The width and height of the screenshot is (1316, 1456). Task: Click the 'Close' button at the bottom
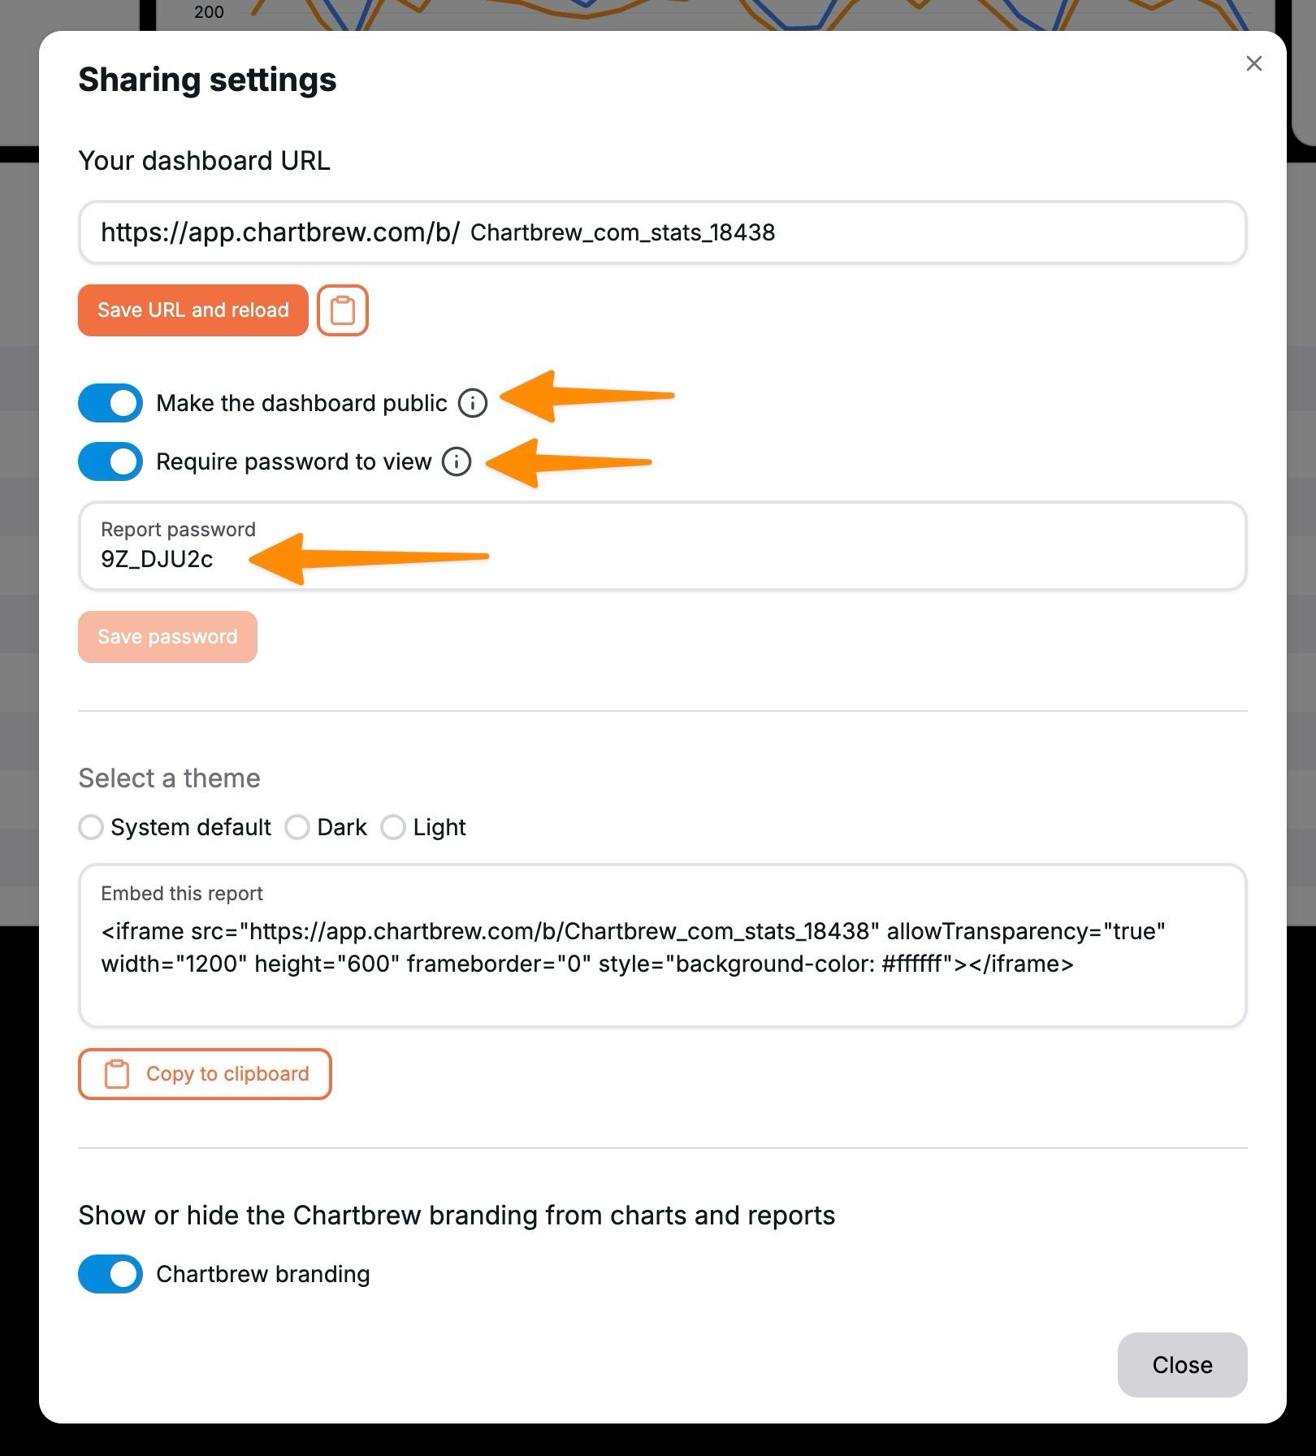point(1181,1365)
